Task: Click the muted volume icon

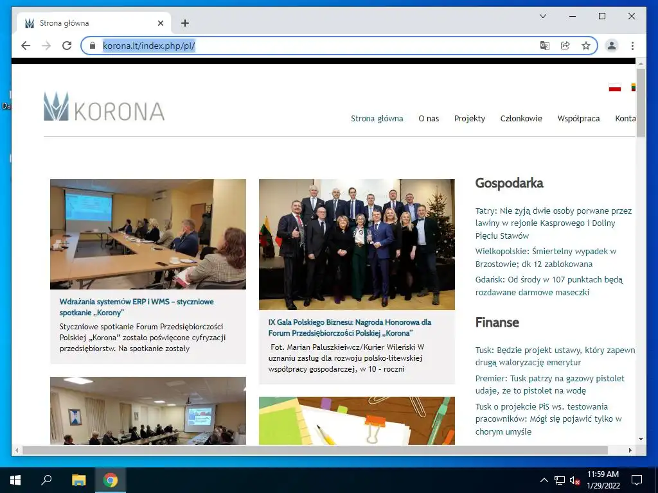Action: 575,480
